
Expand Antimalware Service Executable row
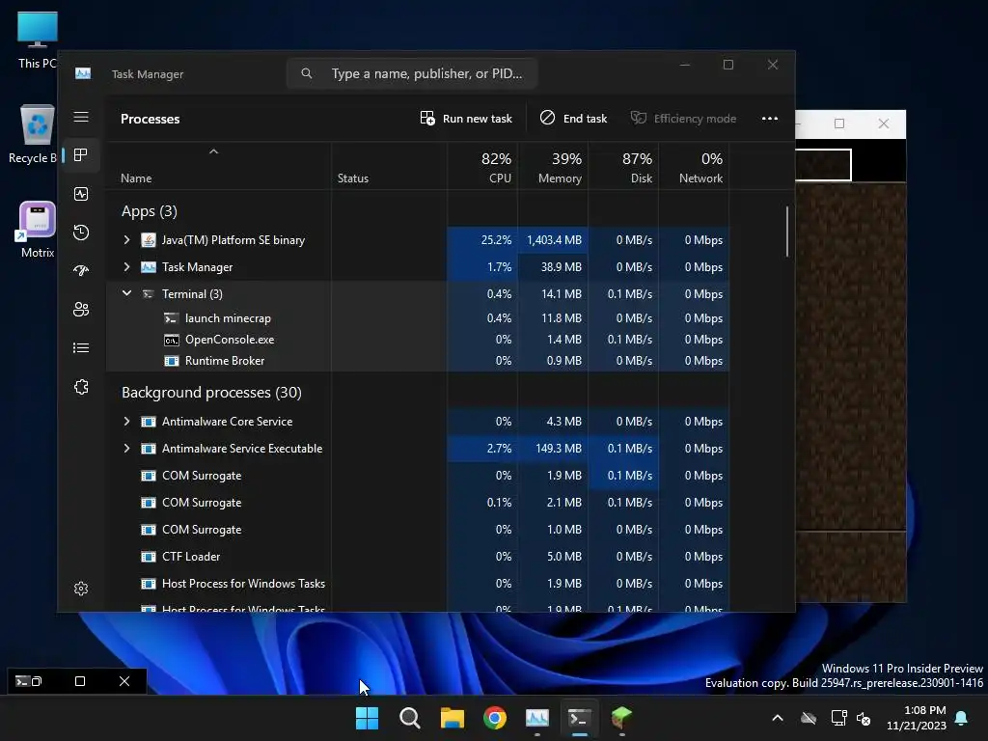pos(126,448)
